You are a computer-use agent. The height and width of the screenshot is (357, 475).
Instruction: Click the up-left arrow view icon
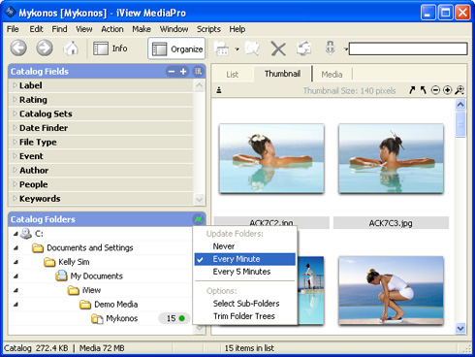coord(424,90)
